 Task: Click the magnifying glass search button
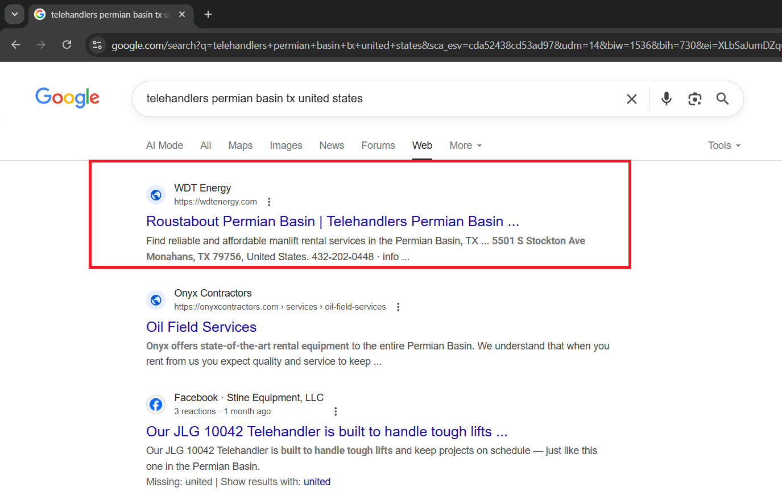[722, 99]
